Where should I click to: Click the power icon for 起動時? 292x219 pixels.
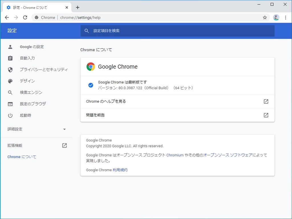coord(10,115)
